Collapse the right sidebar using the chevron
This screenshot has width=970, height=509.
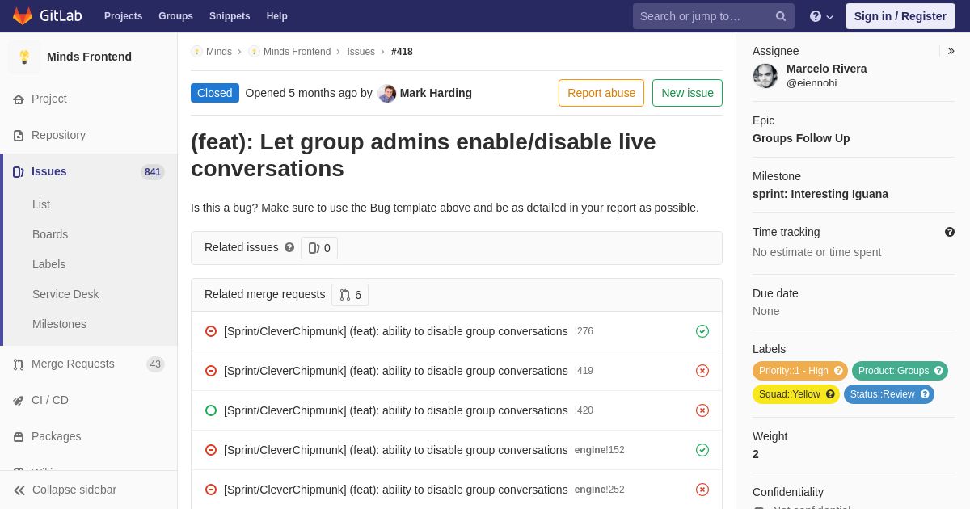pyautogui.click(x=951, y=51)
